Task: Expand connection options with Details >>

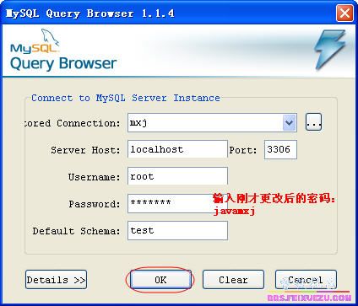Action: (56, 280)
